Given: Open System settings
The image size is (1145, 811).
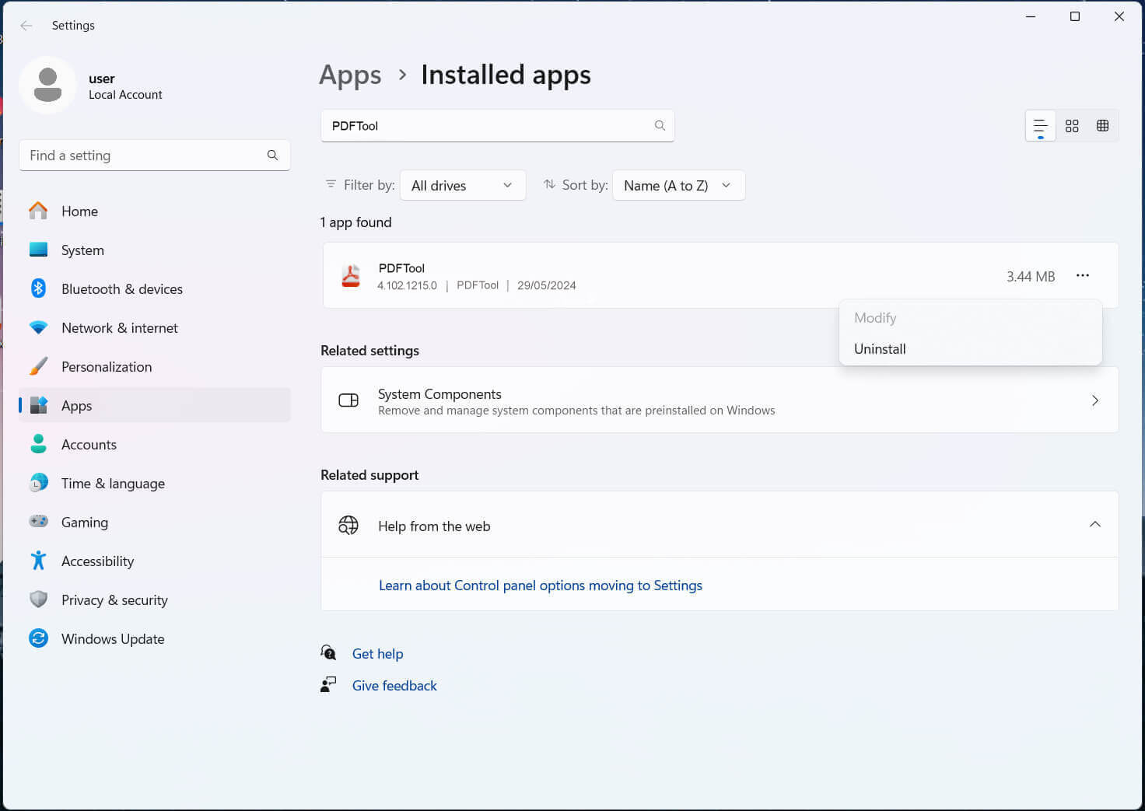Looking at the screenshot, I should [155, 250].
